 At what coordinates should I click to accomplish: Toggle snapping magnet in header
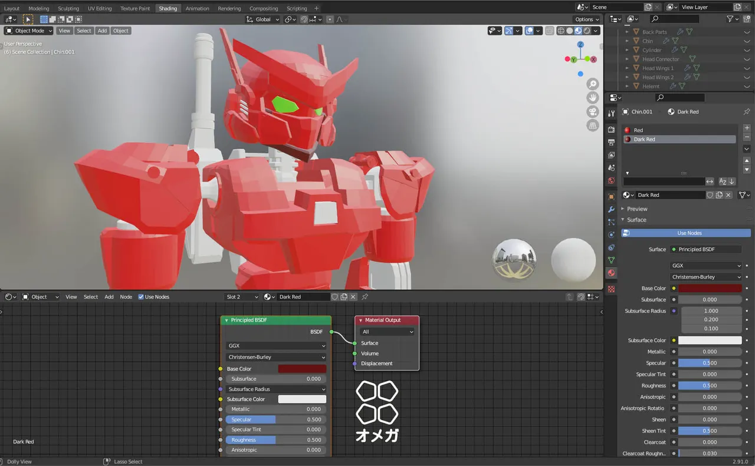(304, 19)
